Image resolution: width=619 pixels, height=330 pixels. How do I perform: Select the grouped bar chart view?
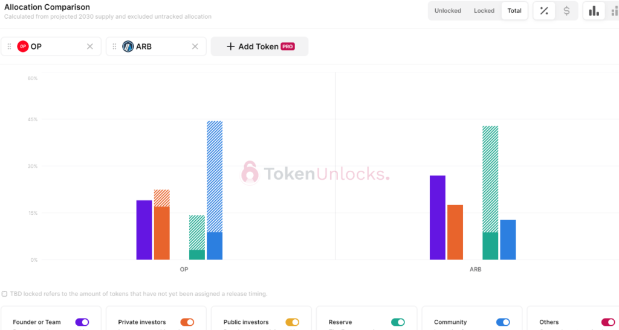pos(594,11)
